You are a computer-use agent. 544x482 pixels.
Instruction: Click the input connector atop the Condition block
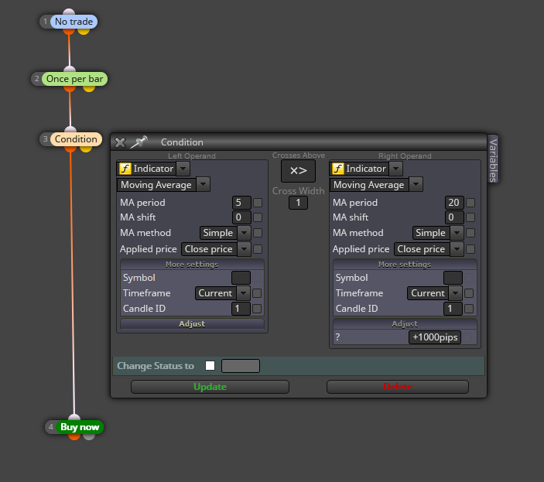coord(70,129)
